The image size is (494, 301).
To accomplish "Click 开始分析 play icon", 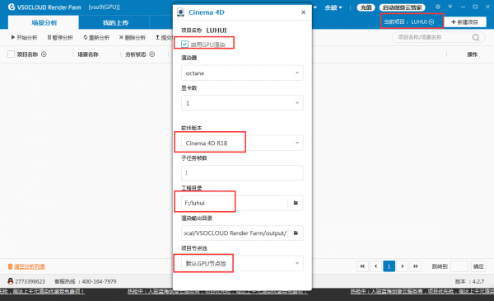I will pos(13,37).
